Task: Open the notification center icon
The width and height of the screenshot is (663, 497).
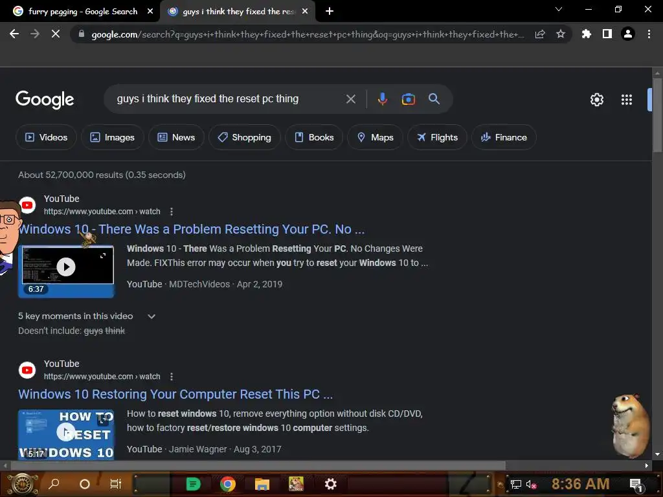Action: point(636,484)
